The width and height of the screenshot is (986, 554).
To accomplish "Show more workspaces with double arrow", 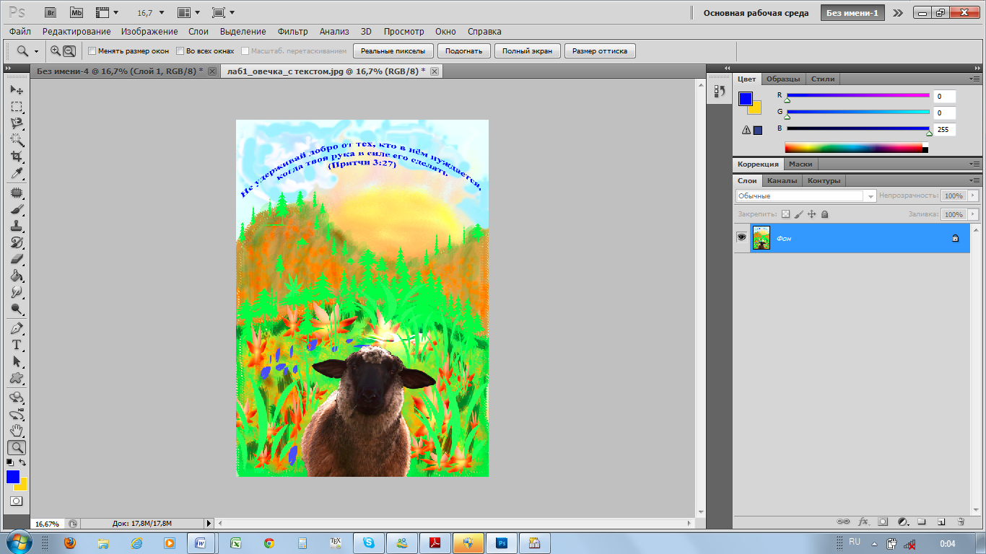I will 897,12.
